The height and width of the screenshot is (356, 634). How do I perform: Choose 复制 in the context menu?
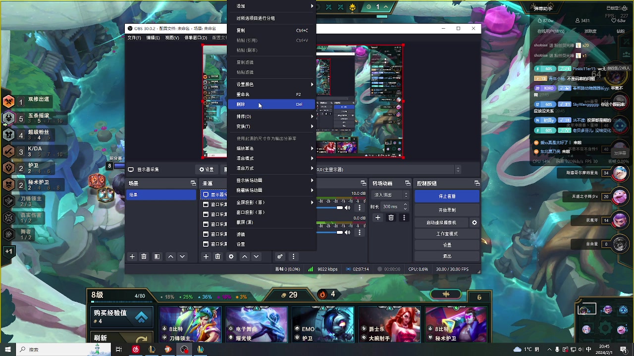pyautogui.click(x=272, y=31)
